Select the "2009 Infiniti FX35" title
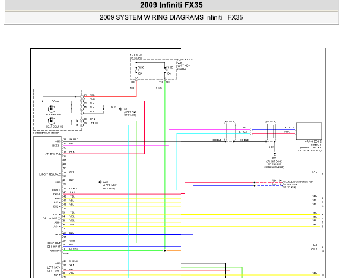This screenshot has width=356, height=278. (x=171, y=5)
